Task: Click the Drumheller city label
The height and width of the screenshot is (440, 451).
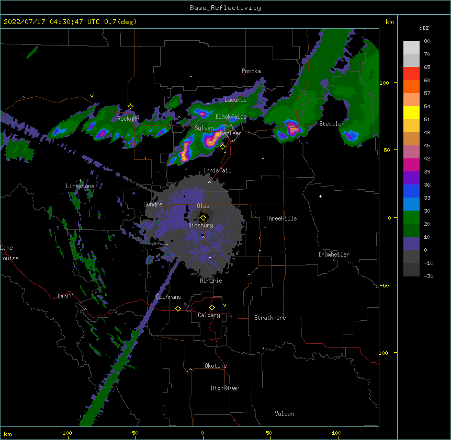Action: (x=334, y=254)
